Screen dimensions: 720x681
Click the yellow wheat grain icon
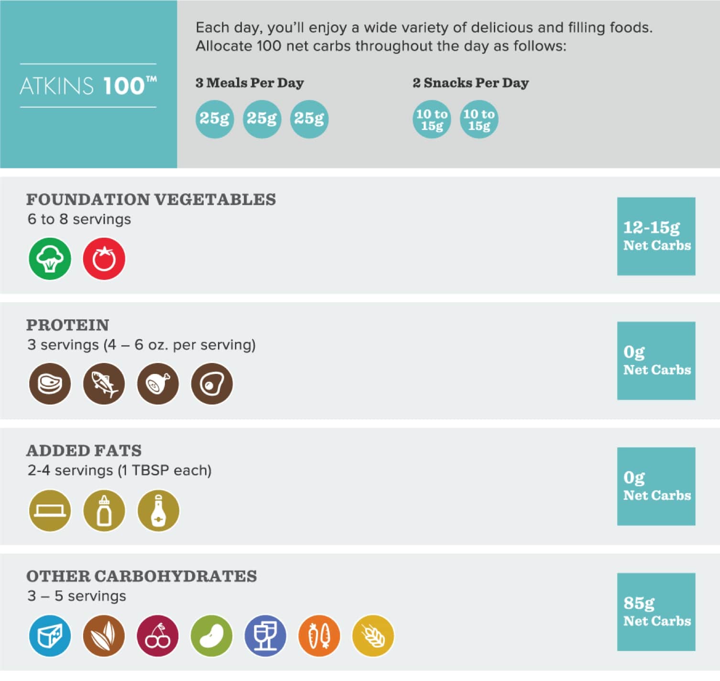pos(373,636)
